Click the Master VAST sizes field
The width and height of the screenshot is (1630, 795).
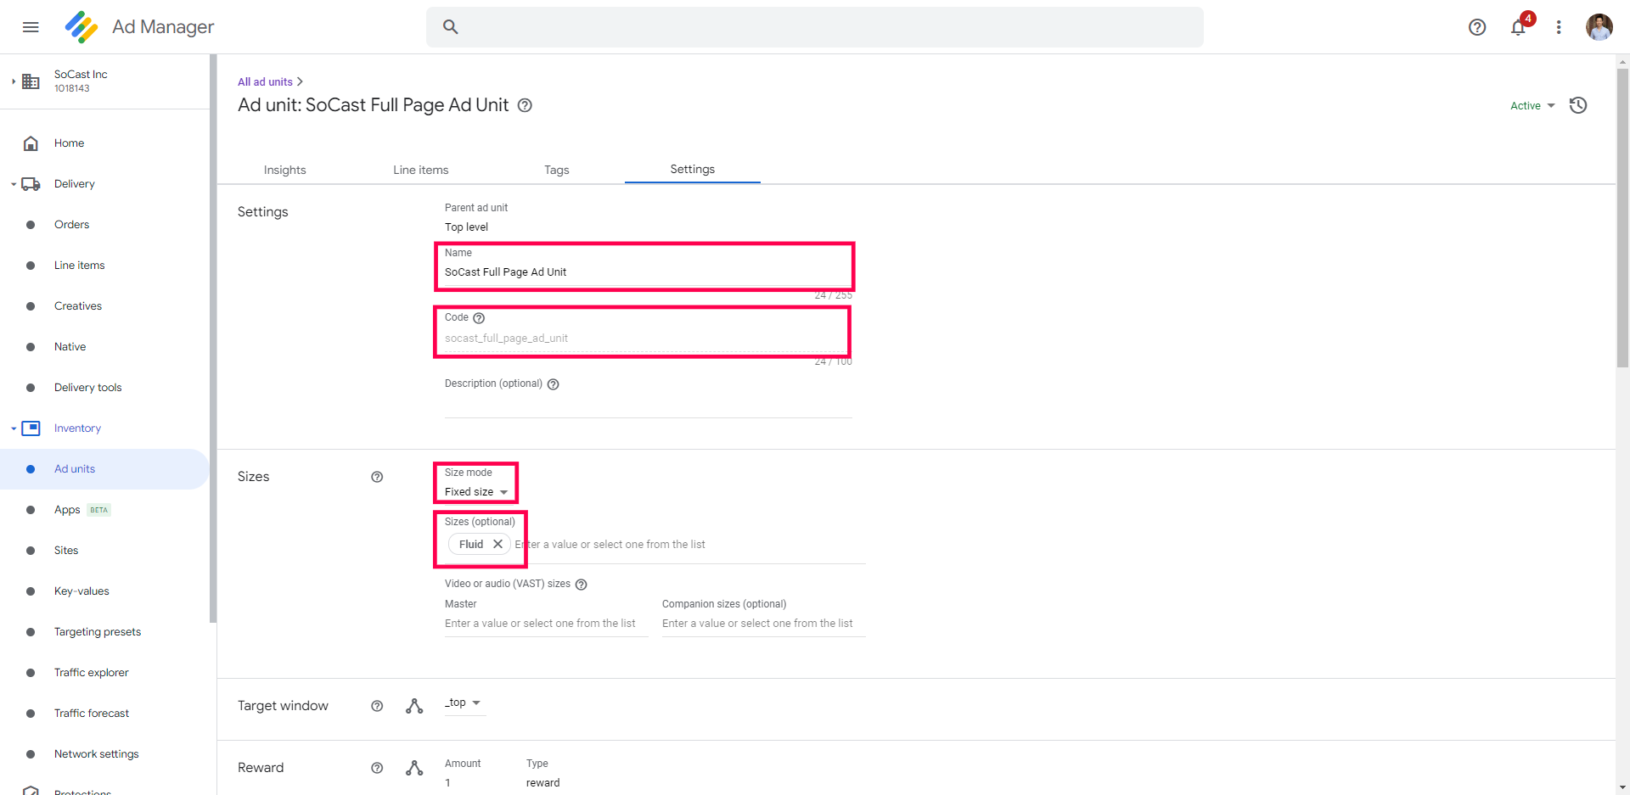546,624
